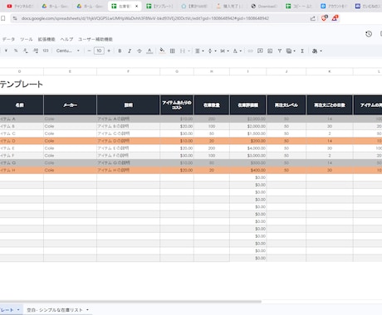Image resolution: width=382 pixels, height=315 pixels.
Task: Open vertical align dropdown
Action: (x=212, y=51)
